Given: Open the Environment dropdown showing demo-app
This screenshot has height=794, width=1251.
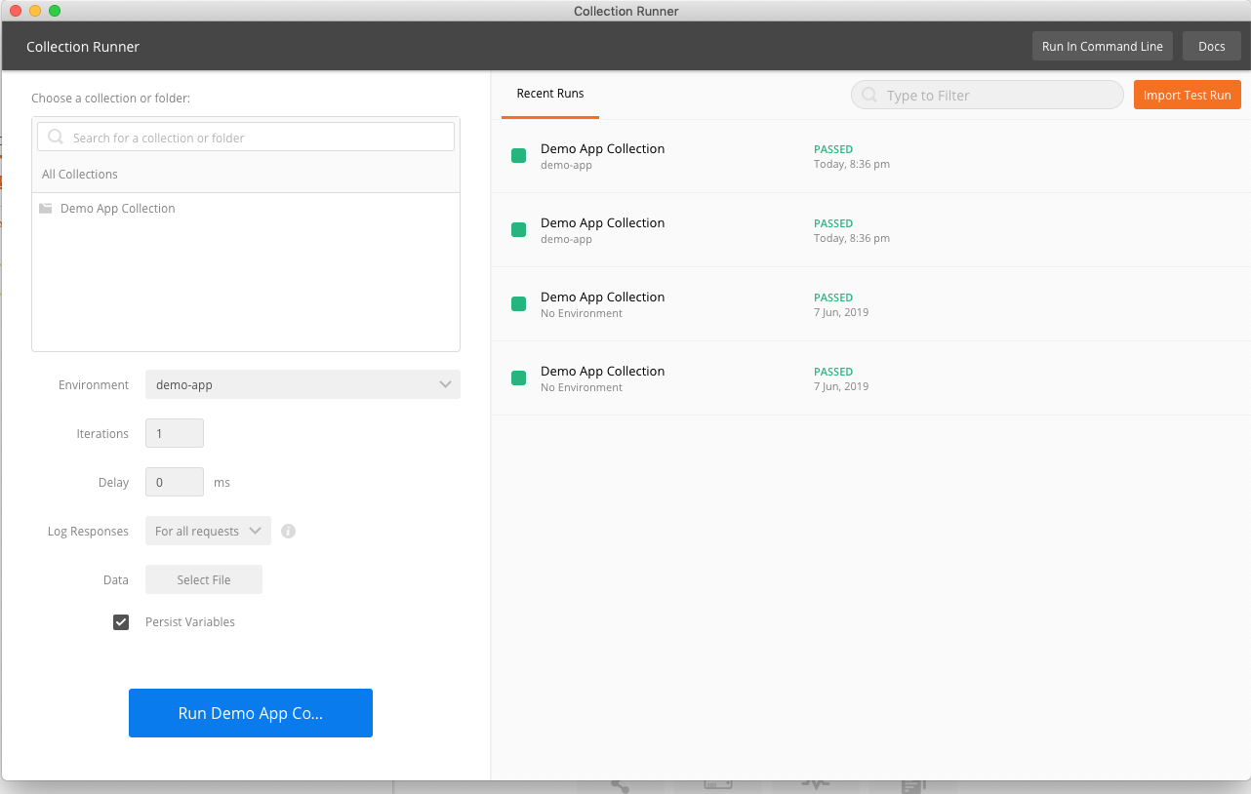Looking at the screenshot, I should pyautogui.click(x=303, y=385).
